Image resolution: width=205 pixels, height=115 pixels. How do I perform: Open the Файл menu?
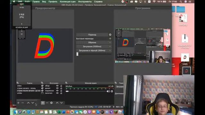tap(27, 2)
